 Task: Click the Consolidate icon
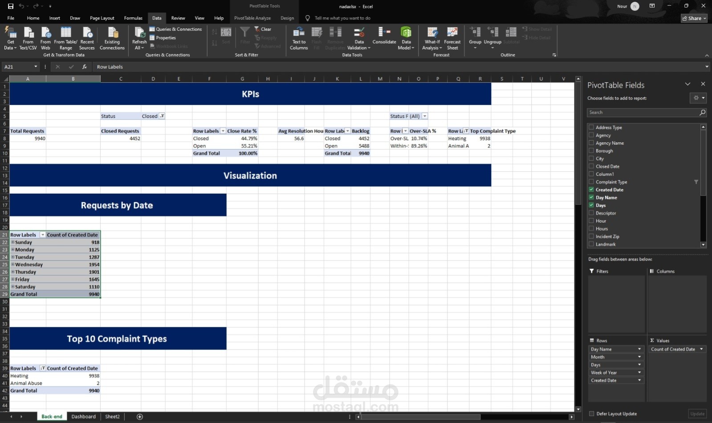(x=384, y=36)
